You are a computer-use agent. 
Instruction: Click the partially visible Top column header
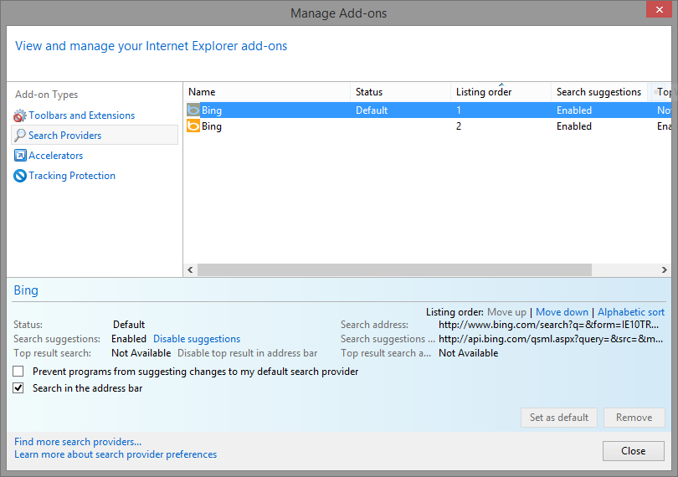(664, 92)
